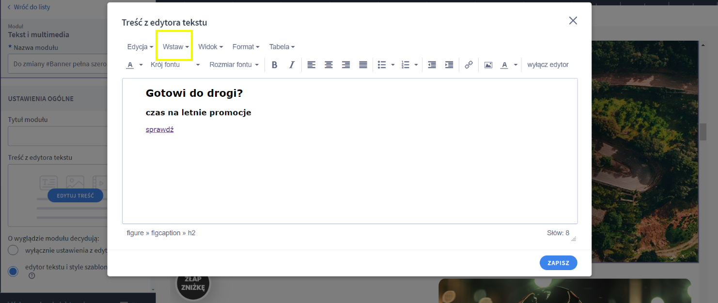
Task: Click the heading Gotowi do drogi?
Action: click(194, 93)
